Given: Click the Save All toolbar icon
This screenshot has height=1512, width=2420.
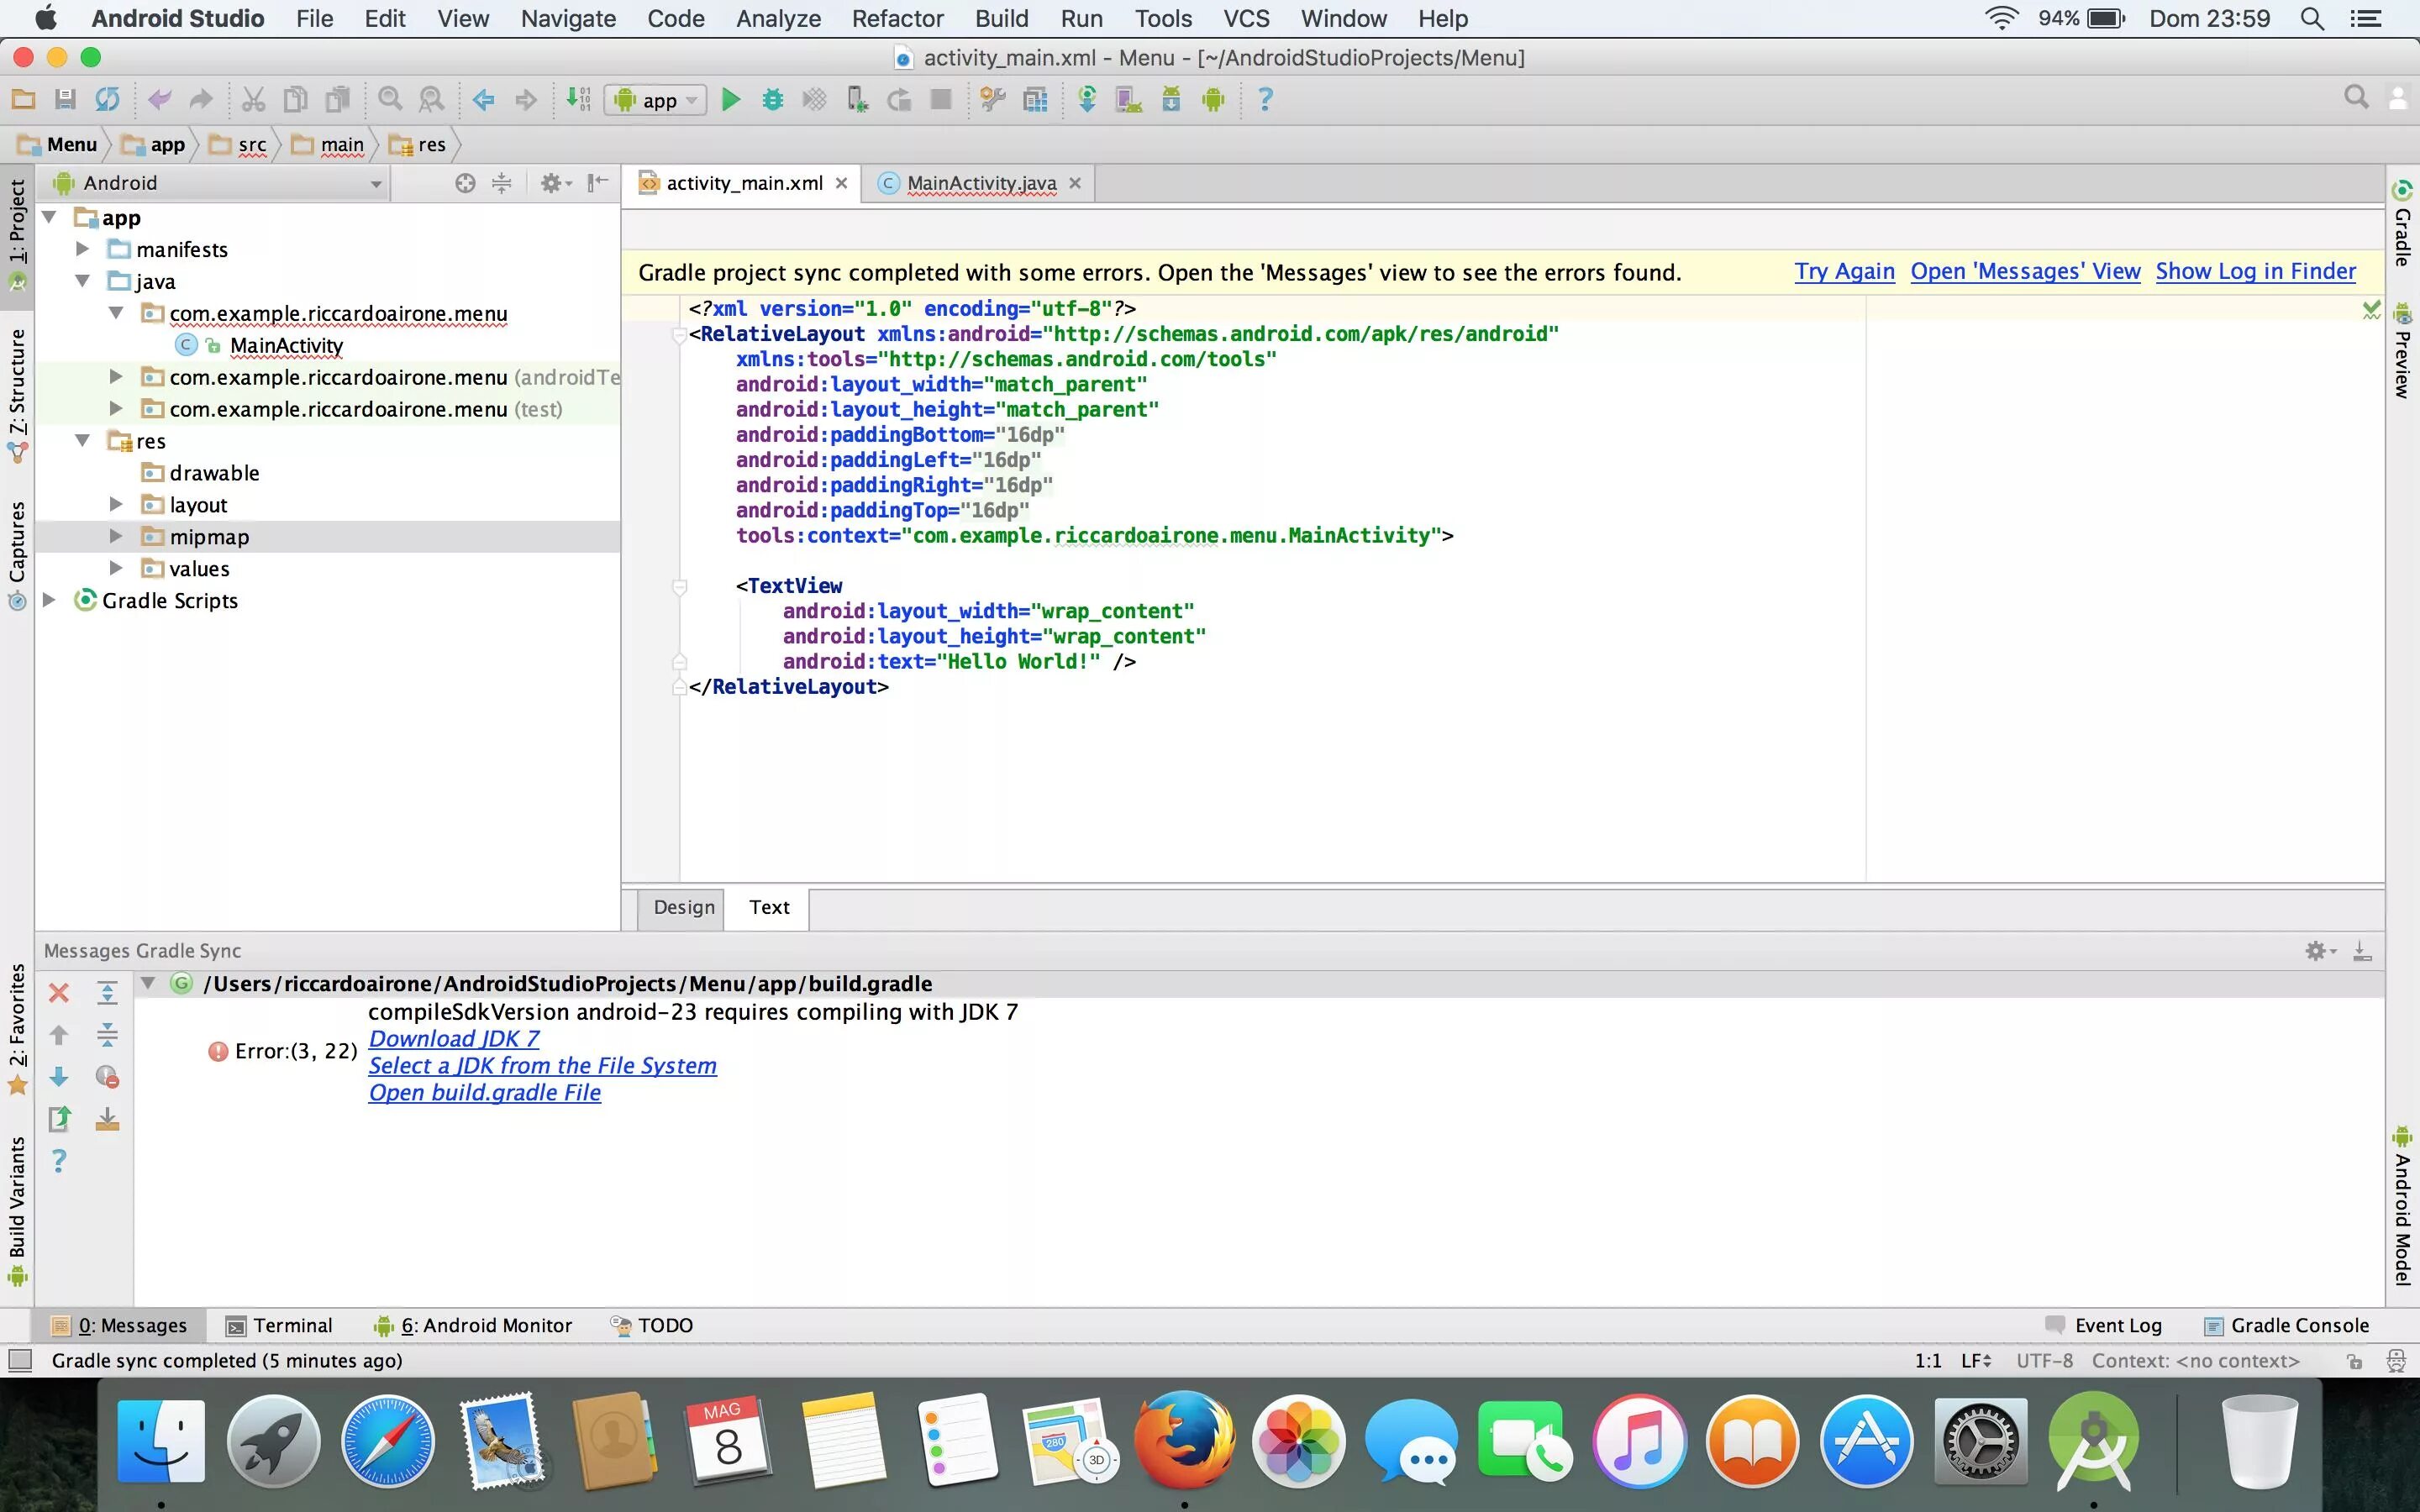Looking at the screenshot, I should coord(65,99).
